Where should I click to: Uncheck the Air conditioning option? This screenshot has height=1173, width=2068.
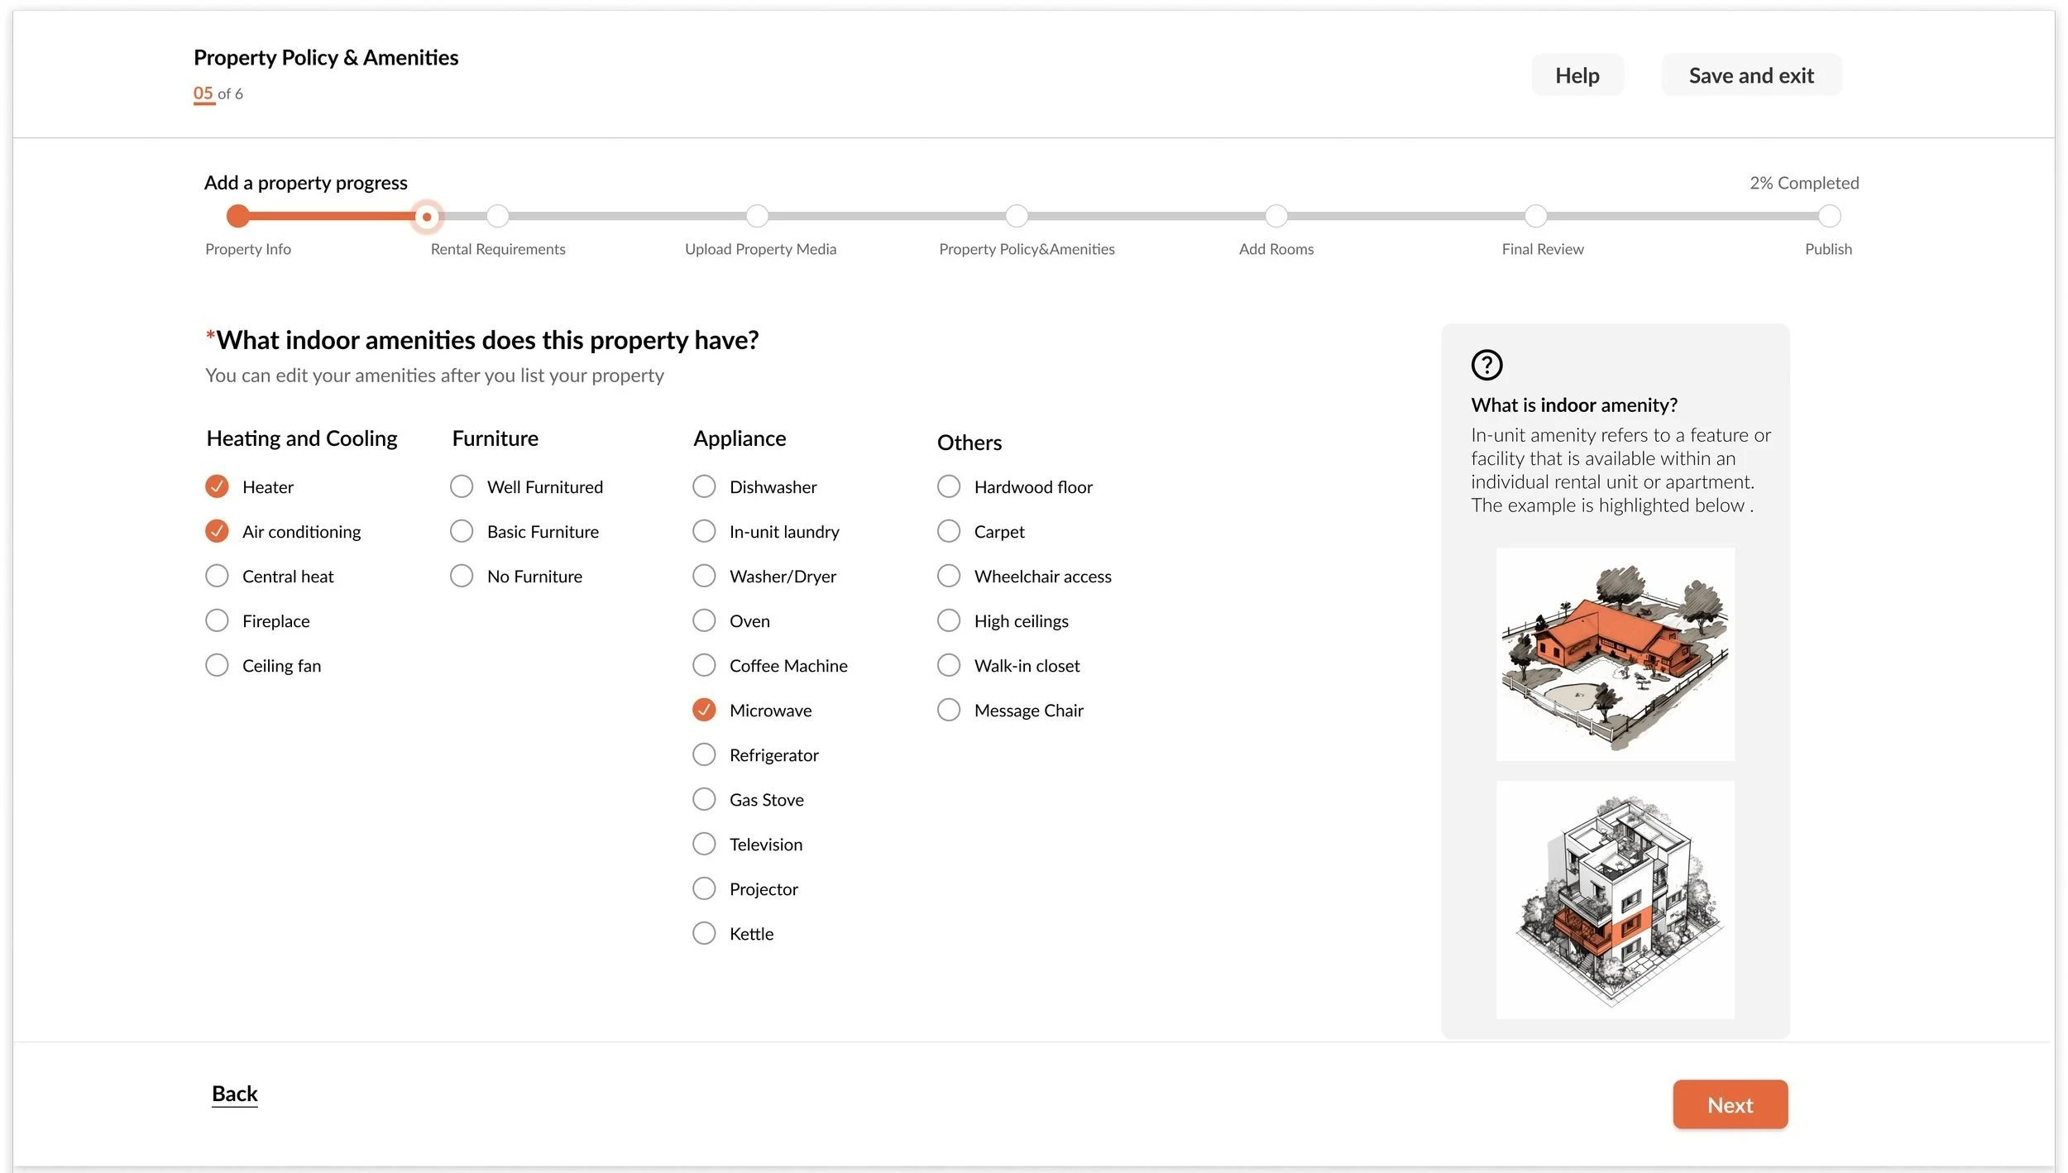pos(217,531)
